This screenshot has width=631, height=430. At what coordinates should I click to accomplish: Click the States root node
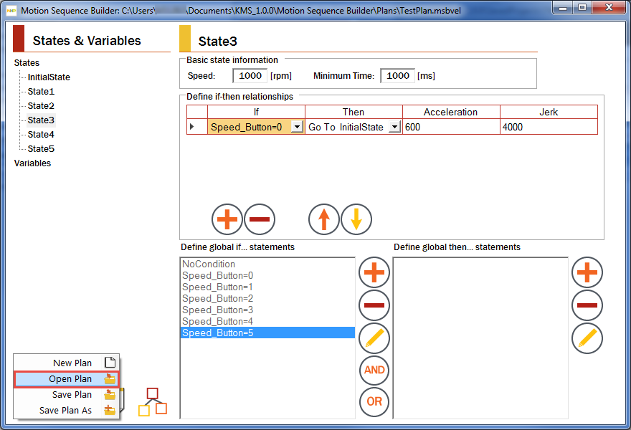tap(27, 63)
